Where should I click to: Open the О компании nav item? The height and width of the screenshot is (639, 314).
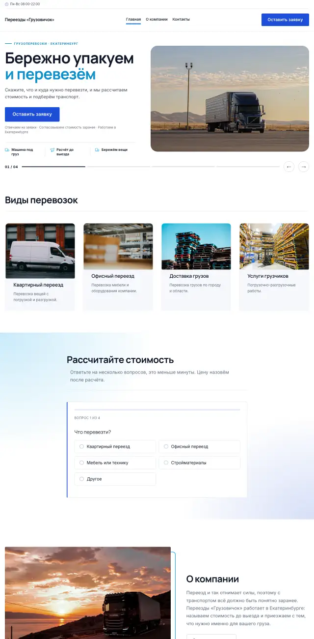click(x=157, y=20)
